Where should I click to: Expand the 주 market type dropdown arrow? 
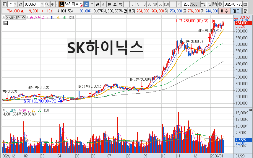click(15, 4)
